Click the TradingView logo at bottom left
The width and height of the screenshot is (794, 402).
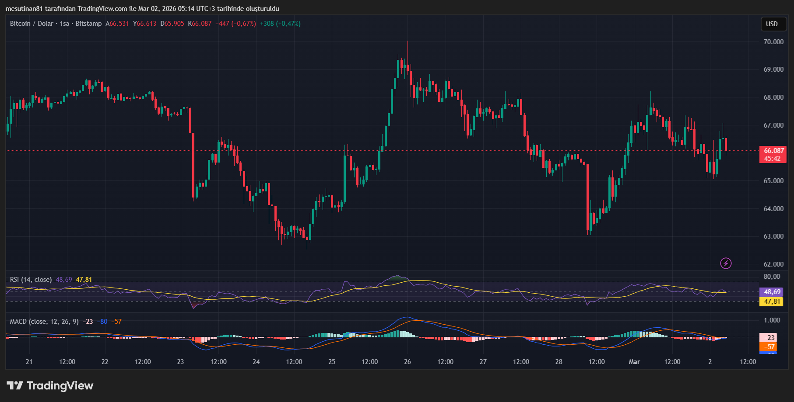click(50, 385)
